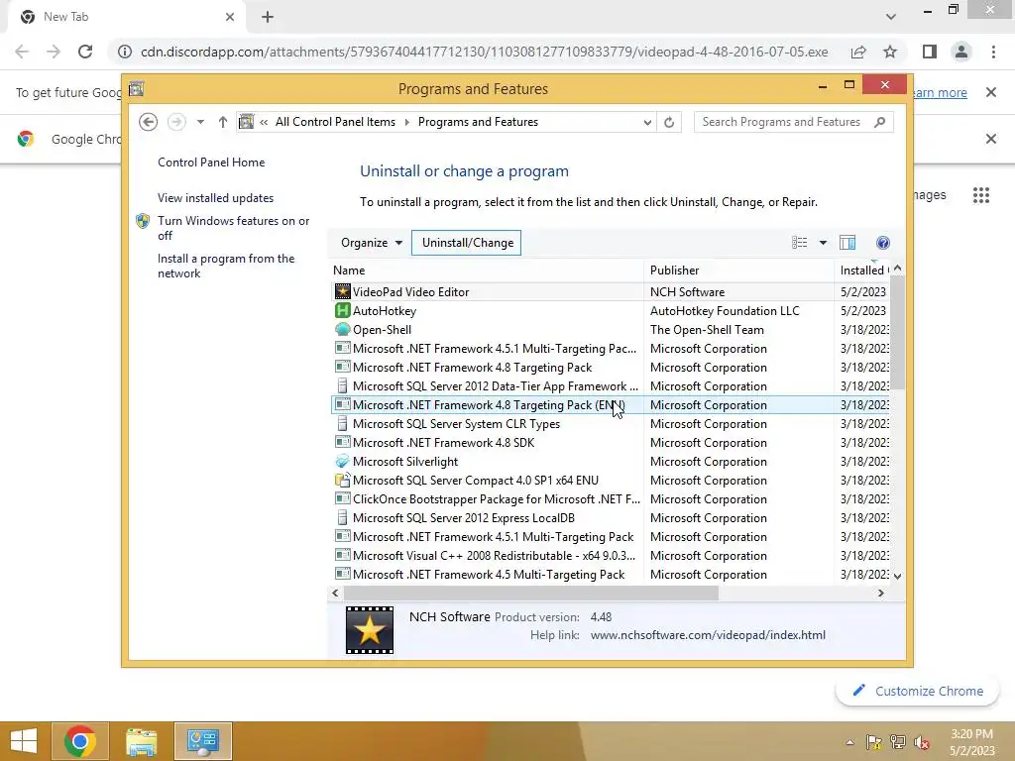Click the change view icon
Screen dimensions: 1015x761
tap(800, 243)
